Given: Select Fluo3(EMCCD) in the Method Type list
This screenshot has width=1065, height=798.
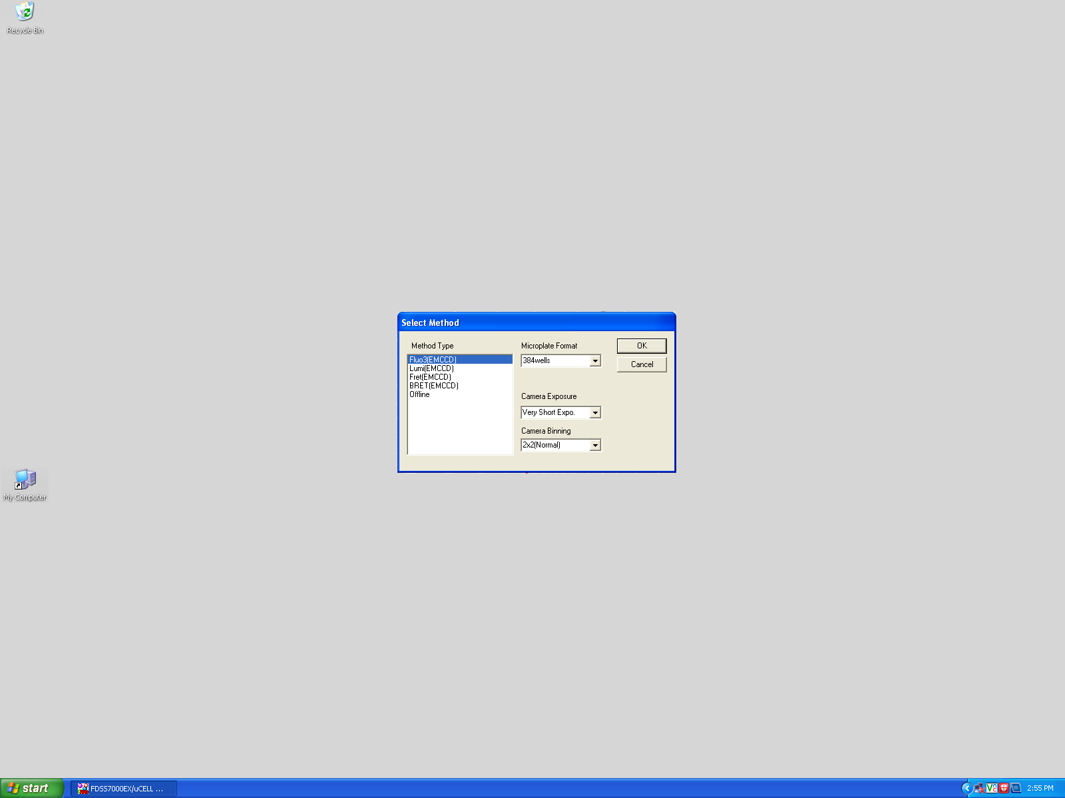Looking at the screenshot, I should pos(460,360).
